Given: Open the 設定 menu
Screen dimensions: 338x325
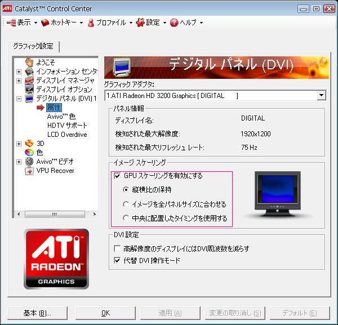Looking at the screenshot, I should [x=153, y=23].
